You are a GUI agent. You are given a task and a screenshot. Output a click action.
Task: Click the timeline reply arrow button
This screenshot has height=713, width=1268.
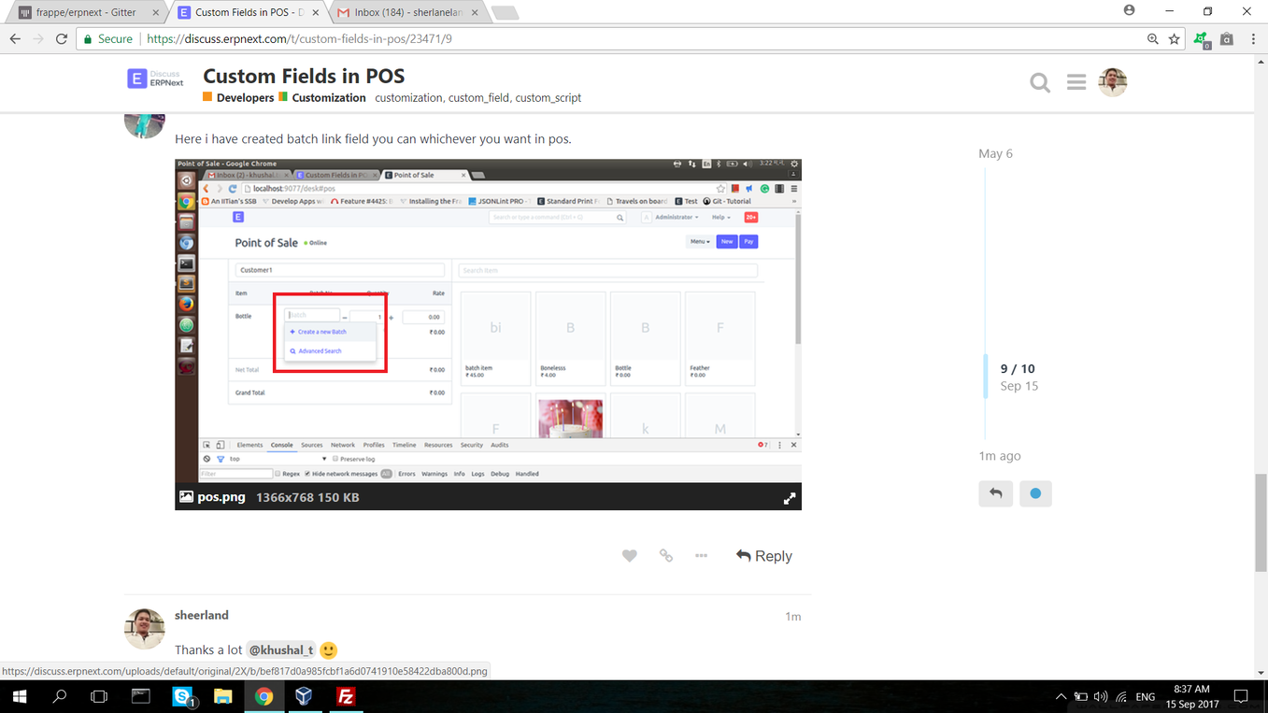(996, 493)
